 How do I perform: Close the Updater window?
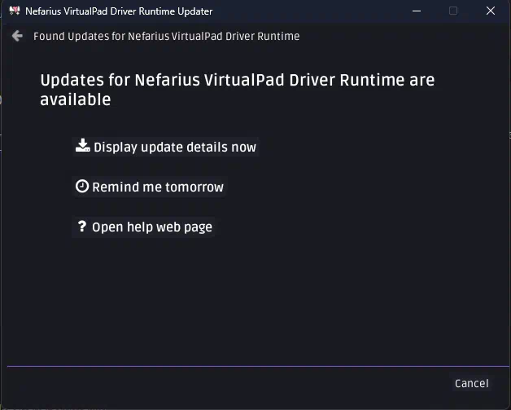point(491,11)
